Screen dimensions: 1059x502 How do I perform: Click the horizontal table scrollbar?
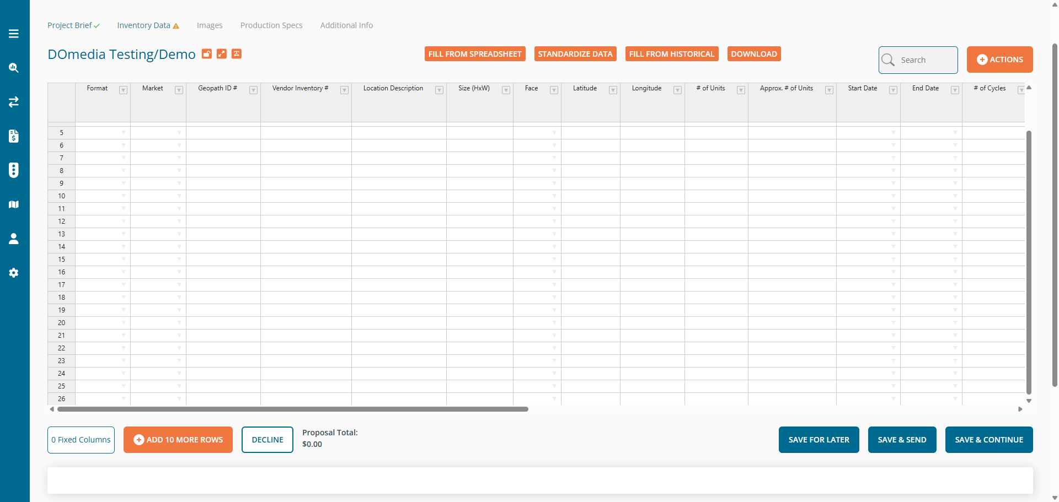tap(293, 409)
